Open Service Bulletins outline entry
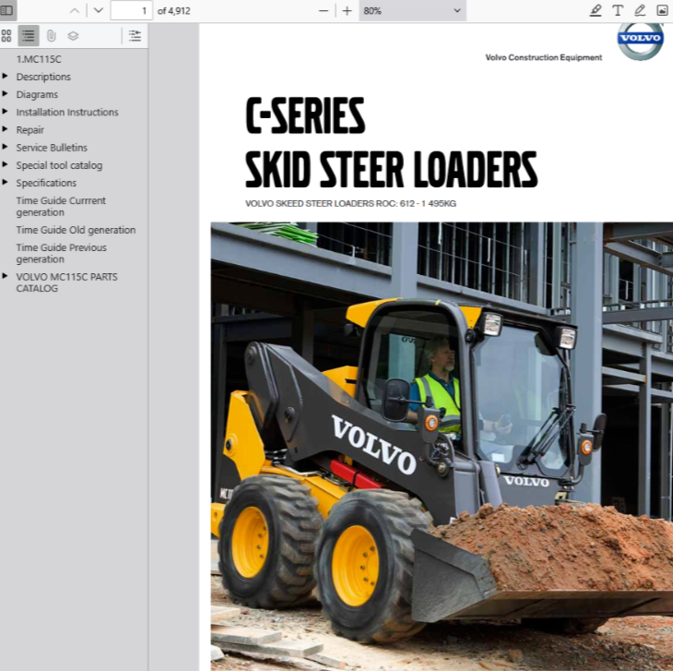Screen dimensions: 673x671 point(52,148)
